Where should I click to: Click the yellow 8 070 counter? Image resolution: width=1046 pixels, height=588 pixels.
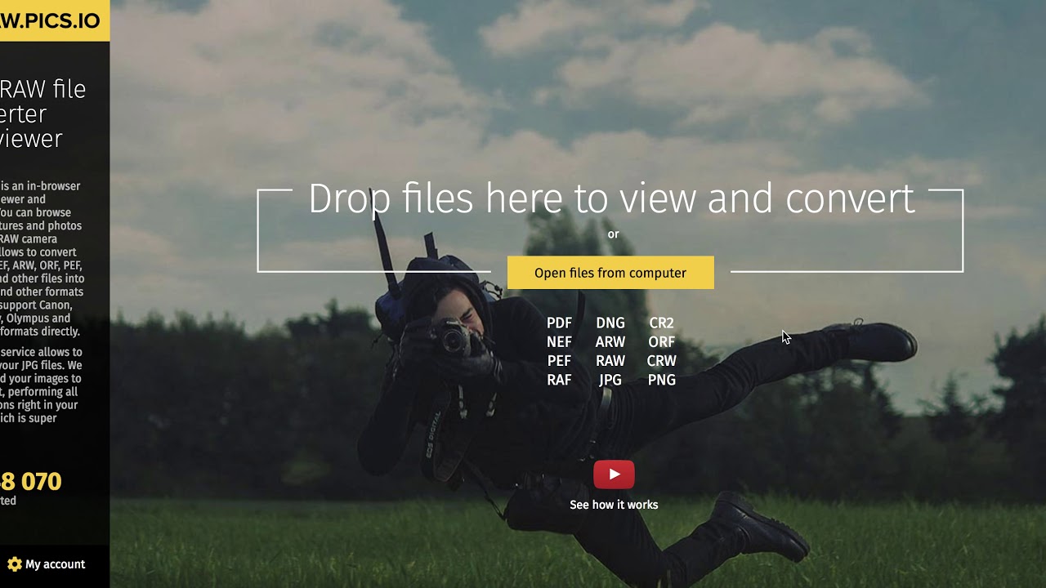coord(31,481)
